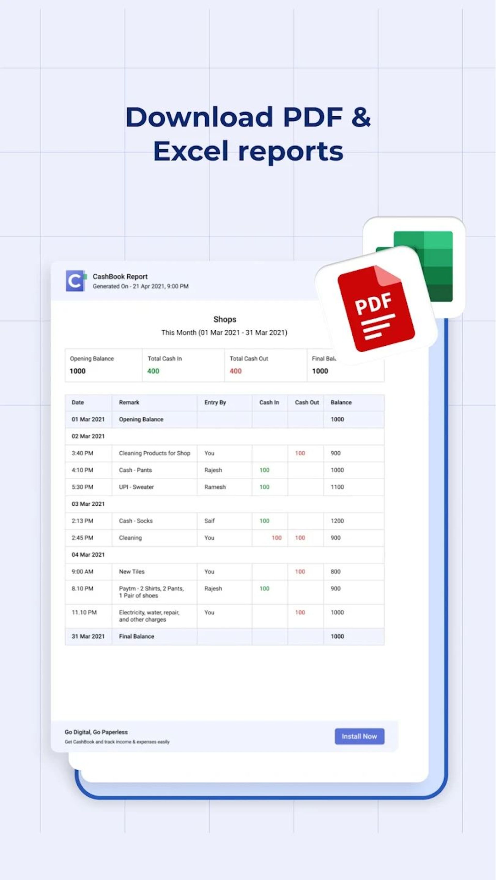Click the 'Go Digital, Go Paperless' text
496x880 pixels.
point(96,732)
